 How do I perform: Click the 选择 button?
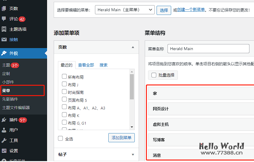(164, 10)
